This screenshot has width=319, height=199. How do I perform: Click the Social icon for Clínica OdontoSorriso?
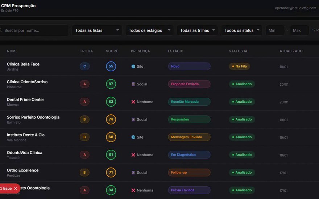click(133, 84)
